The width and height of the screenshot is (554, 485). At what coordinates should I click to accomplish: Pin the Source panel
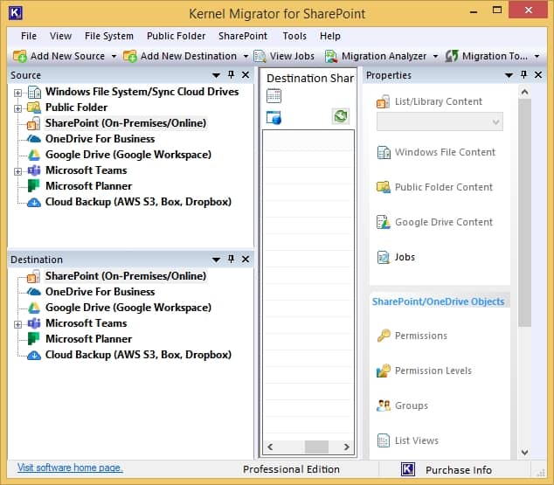pos(231,75)
